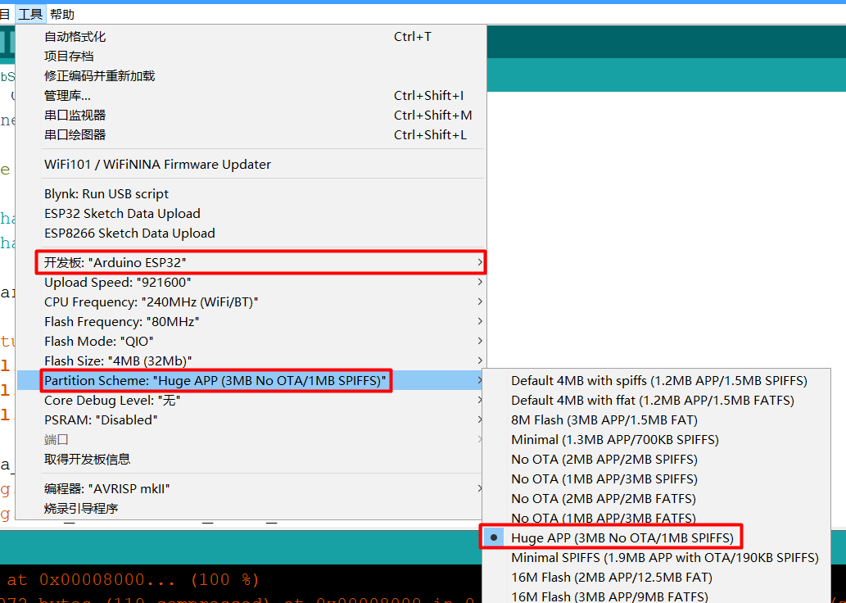Select No OTA (1MB APP/3MB SPIFFS)
Viewport: 846px width, 603px height.
click(656, 478)
